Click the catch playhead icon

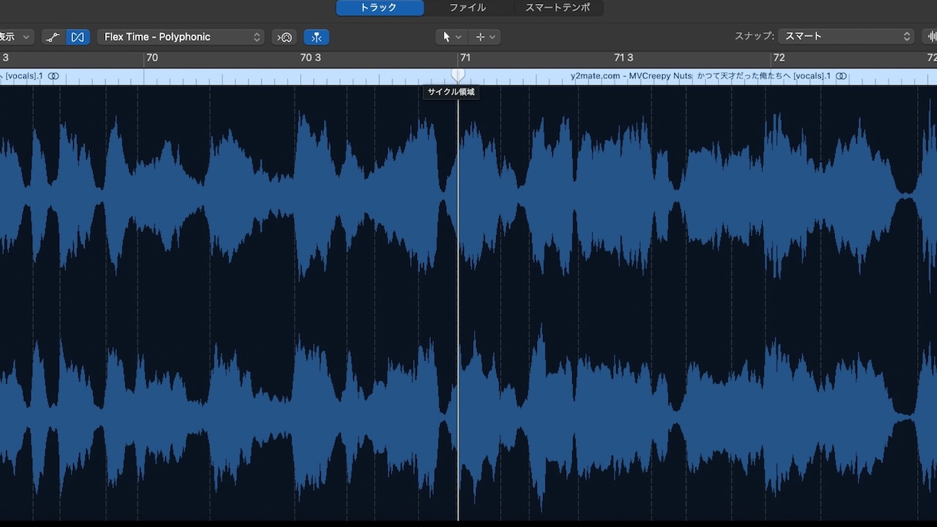pyautogui.click(x=284, y=37)
